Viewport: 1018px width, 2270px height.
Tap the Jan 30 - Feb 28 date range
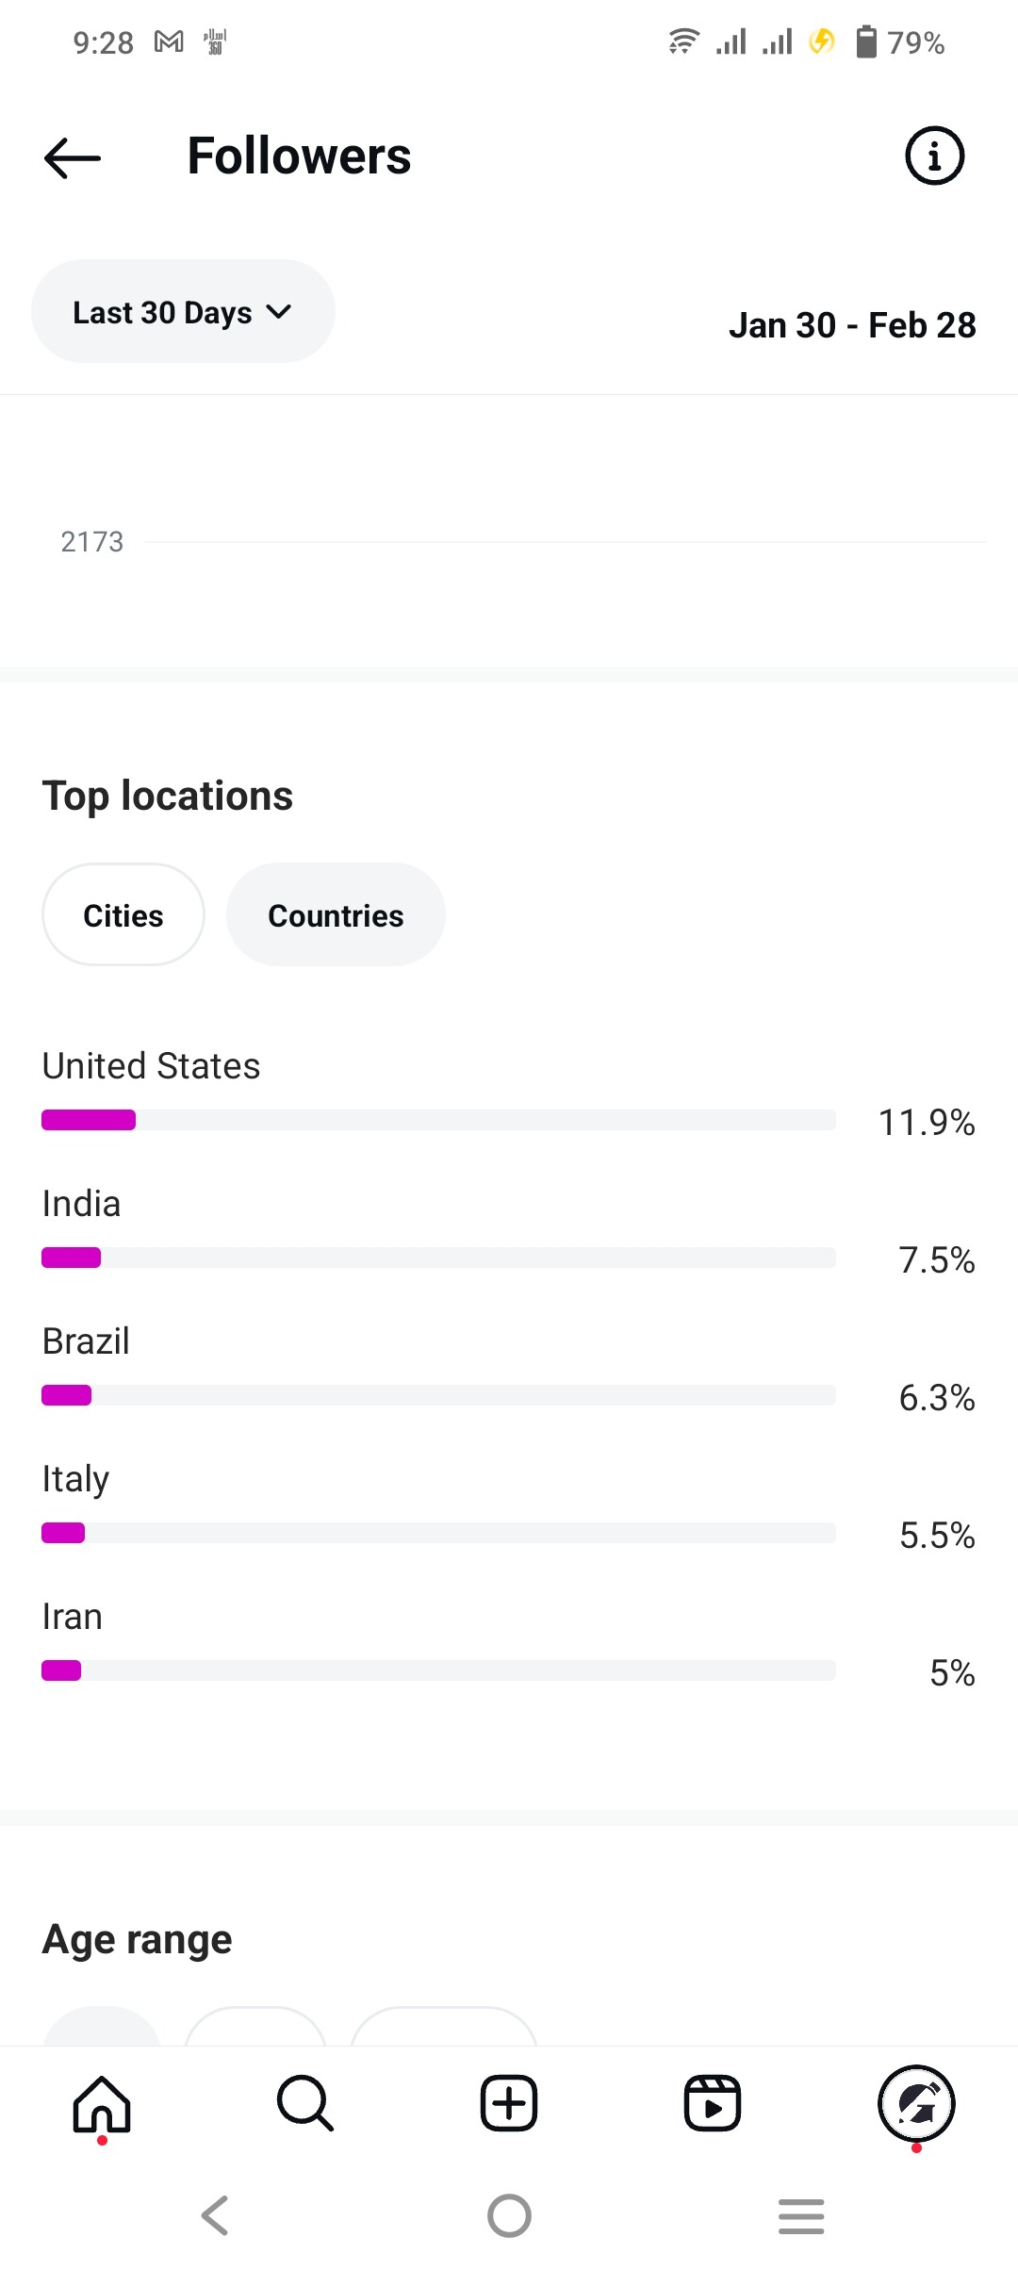tap(852, 325)
